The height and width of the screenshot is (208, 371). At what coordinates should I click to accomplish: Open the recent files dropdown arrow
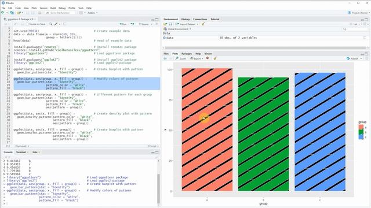[23, 13]
